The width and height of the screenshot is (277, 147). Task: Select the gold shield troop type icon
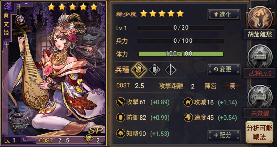[139, 70]
